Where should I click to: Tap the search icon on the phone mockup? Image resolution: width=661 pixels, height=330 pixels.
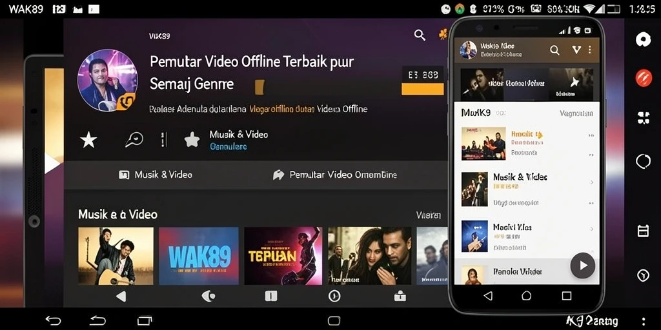tap(554, 50)
